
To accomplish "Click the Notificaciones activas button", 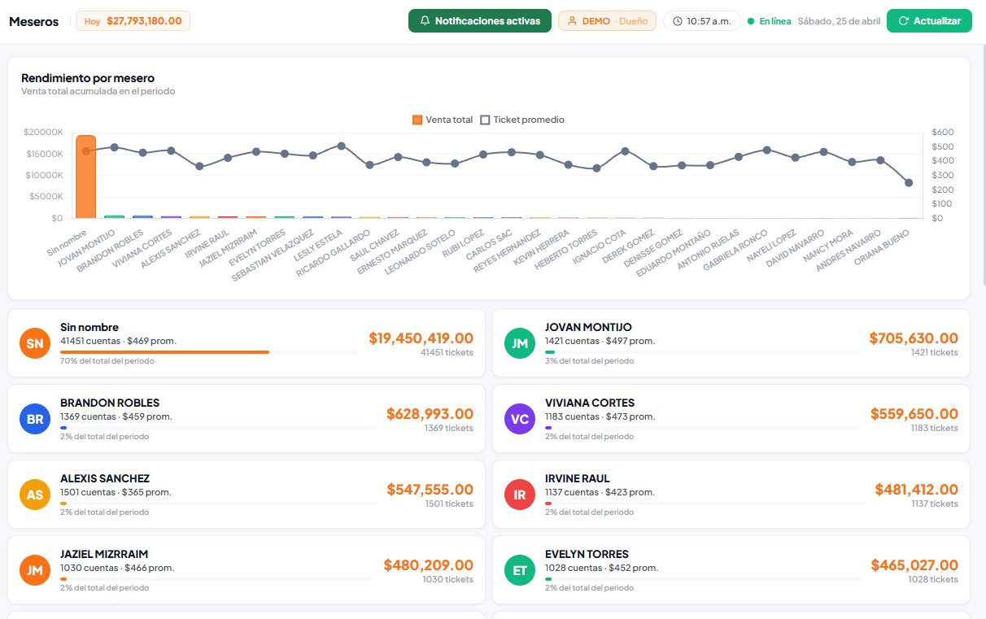I will coord(479,21).
